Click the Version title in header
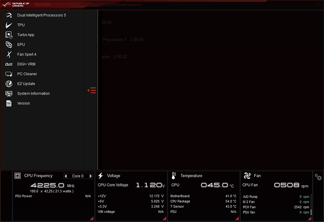Viewport: 324px width, 222px height. pos(42,4)
